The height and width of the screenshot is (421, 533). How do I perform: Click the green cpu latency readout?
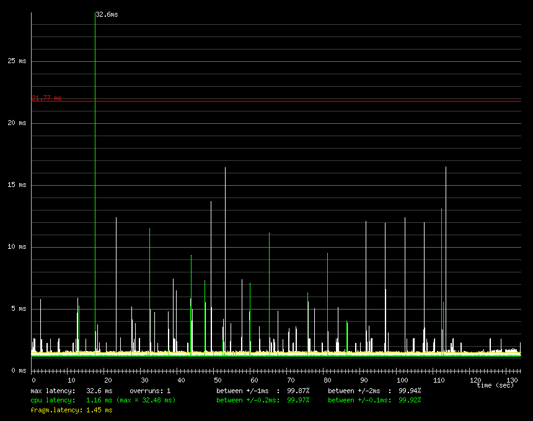(103, 401)
